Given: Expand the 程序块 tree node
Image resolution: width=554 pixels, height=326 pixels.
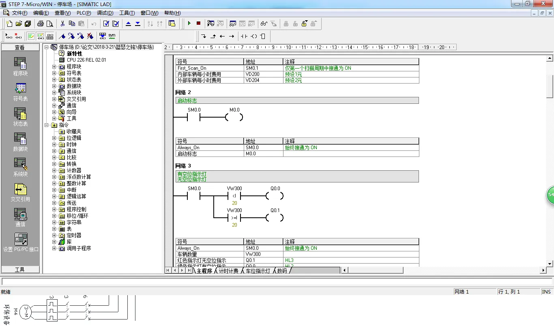Looking at the screenshot, I should (x=54, y=66).
